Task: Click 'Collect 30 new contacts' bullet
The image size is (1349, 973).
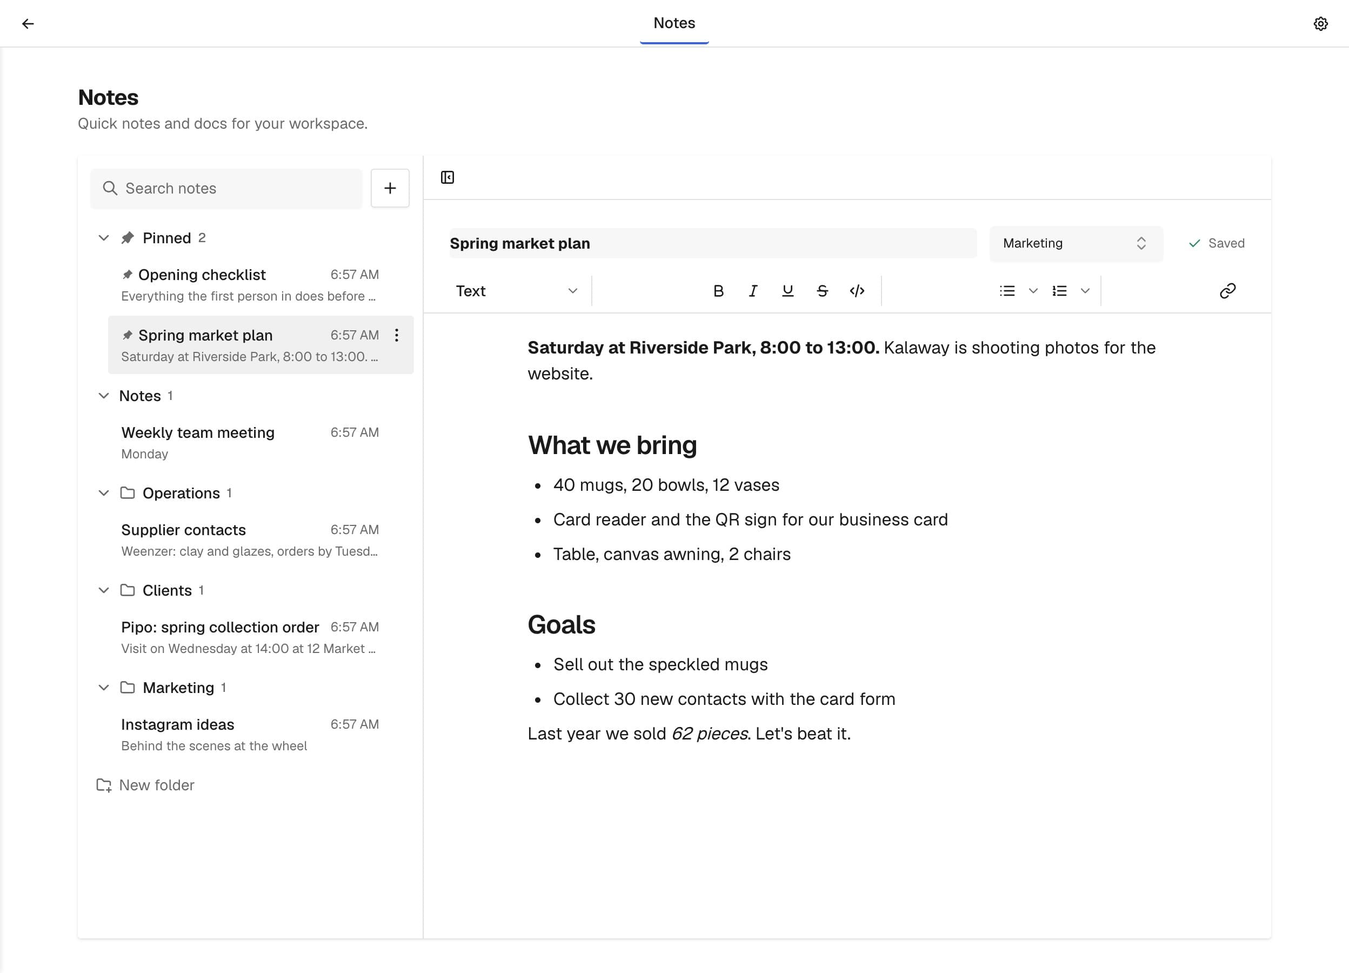Action: point(724,699)
